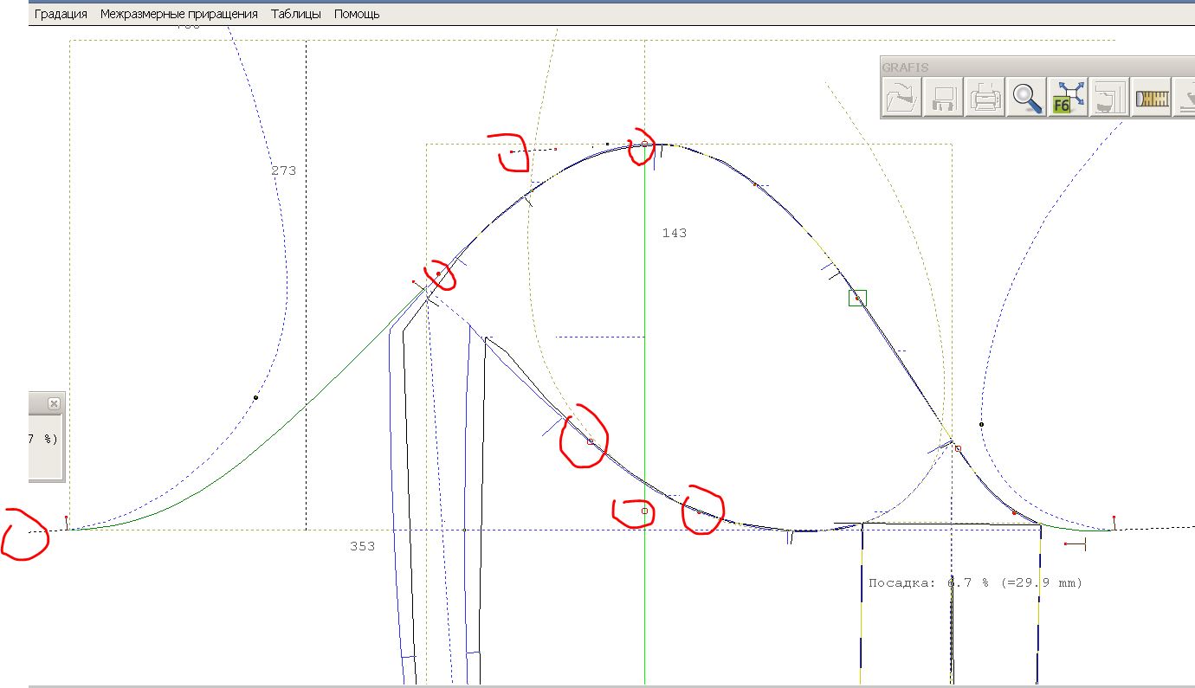Click the 143 dimension label
The height and width of the screenshot is (688, 1195).
click(x=674, y=234)
